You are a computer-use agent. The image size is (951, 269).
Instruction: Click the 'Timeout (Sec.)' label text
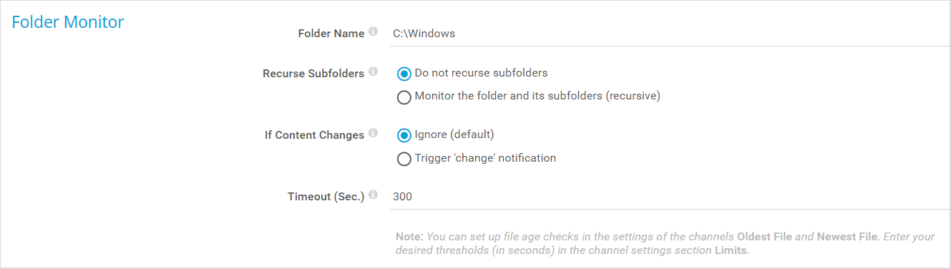point(326,197)
